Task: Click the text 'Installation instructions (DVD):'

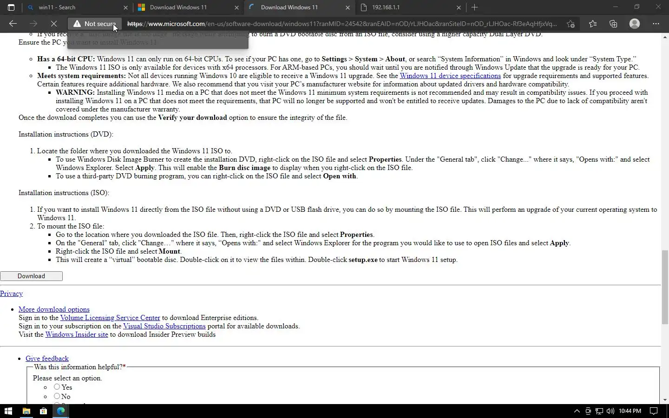Action: click(66, 134)
